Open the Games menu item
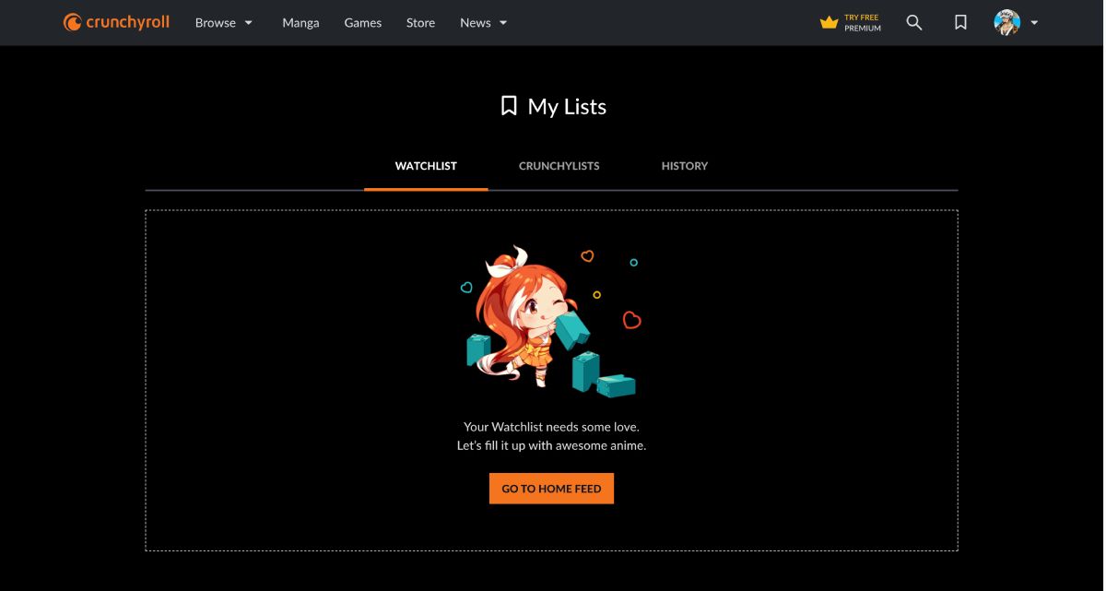The width and height of the screenshot is (1106, 591). [363, 22]
